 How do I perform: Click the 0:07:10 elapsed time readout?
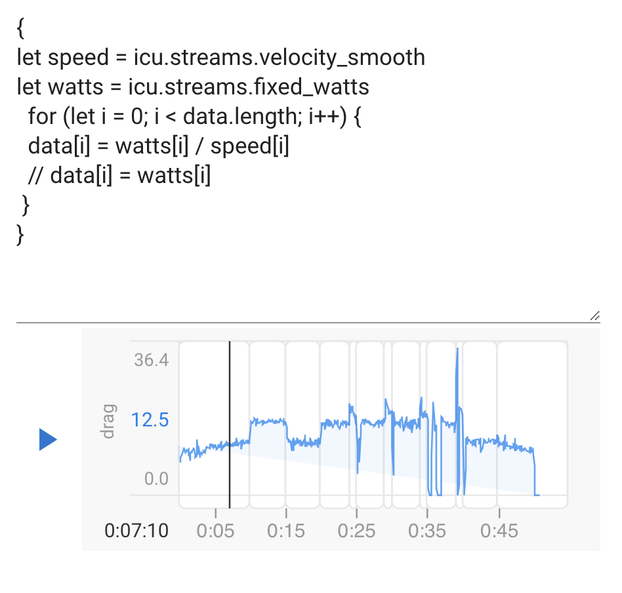[136, 531]
